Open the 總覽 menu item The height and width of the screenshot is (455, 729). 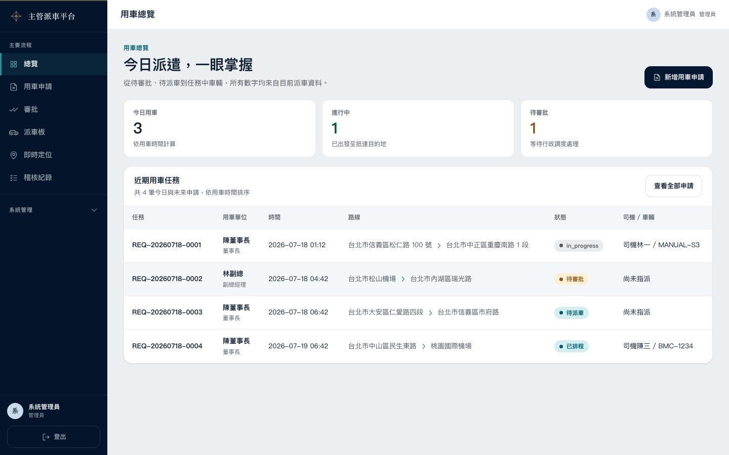coord(54,64)
